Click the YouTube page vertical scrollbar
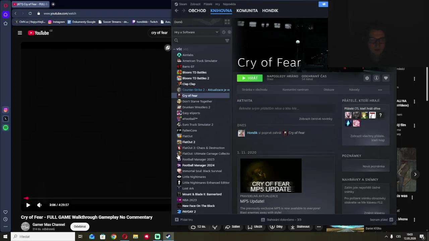429x241 pixels. click(427, 84)
